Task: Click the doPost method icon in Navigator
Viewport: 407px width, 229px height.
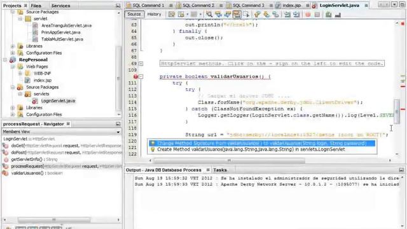Action: click(x=6, y=153)
